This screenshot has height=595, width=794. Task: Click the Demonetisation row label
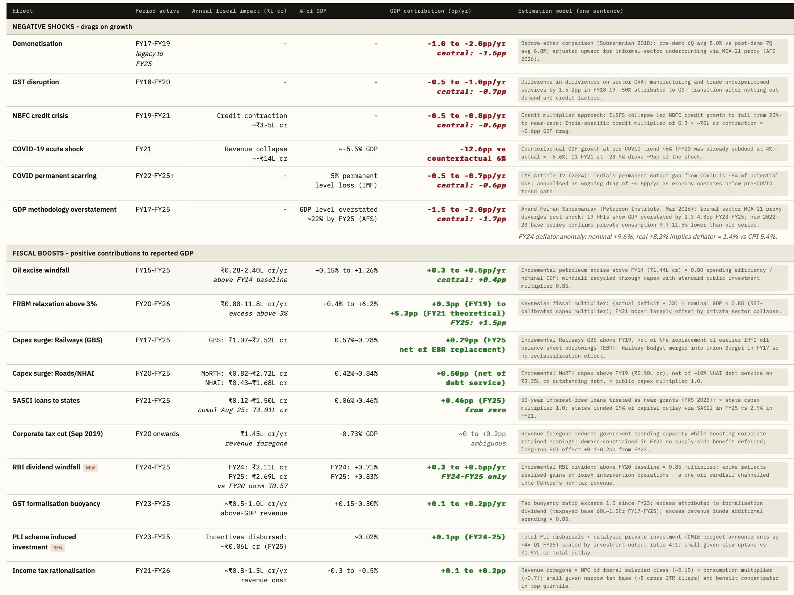coord(37,44)
